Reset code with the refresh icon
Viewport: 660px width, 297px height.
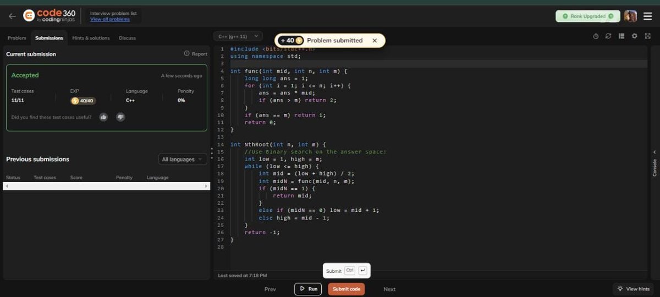pyautogui.click(x=608, y=36)
